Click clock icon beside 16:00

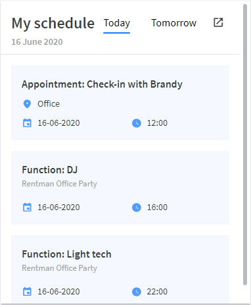[x=137, y=208]
